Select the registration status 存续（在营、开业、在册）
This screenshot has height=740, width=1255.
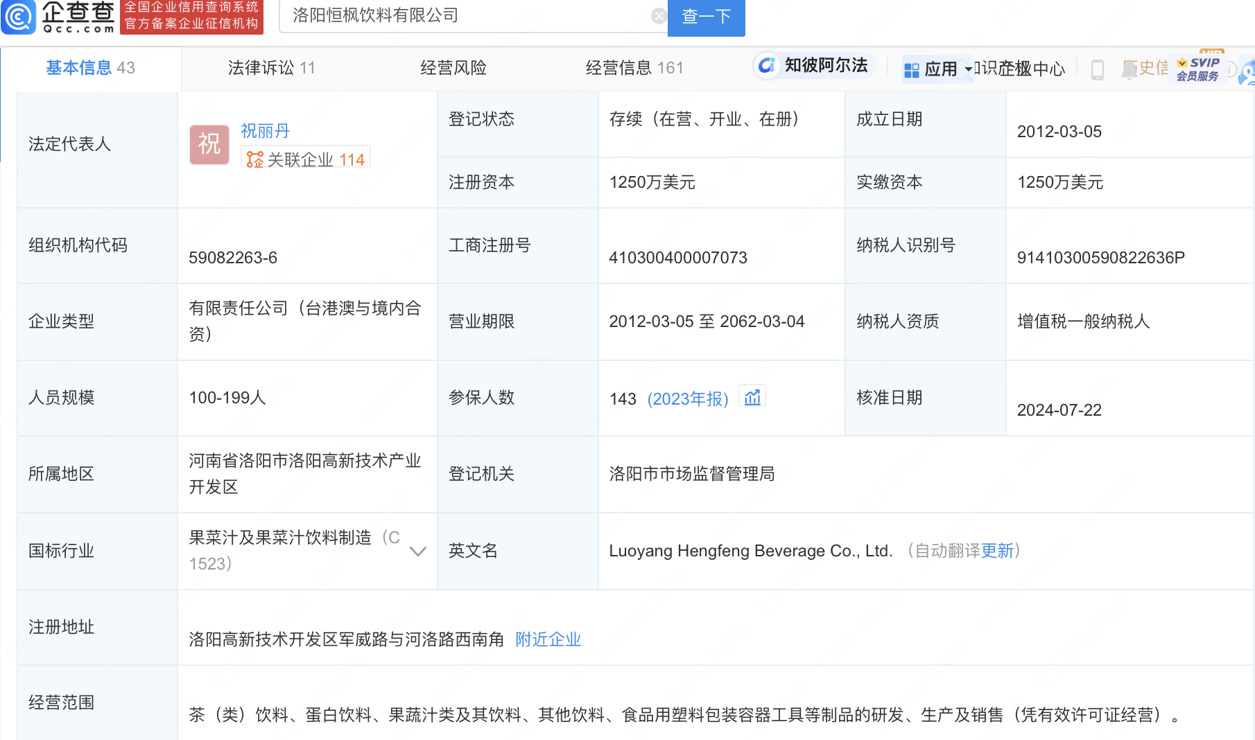[708, 119]
